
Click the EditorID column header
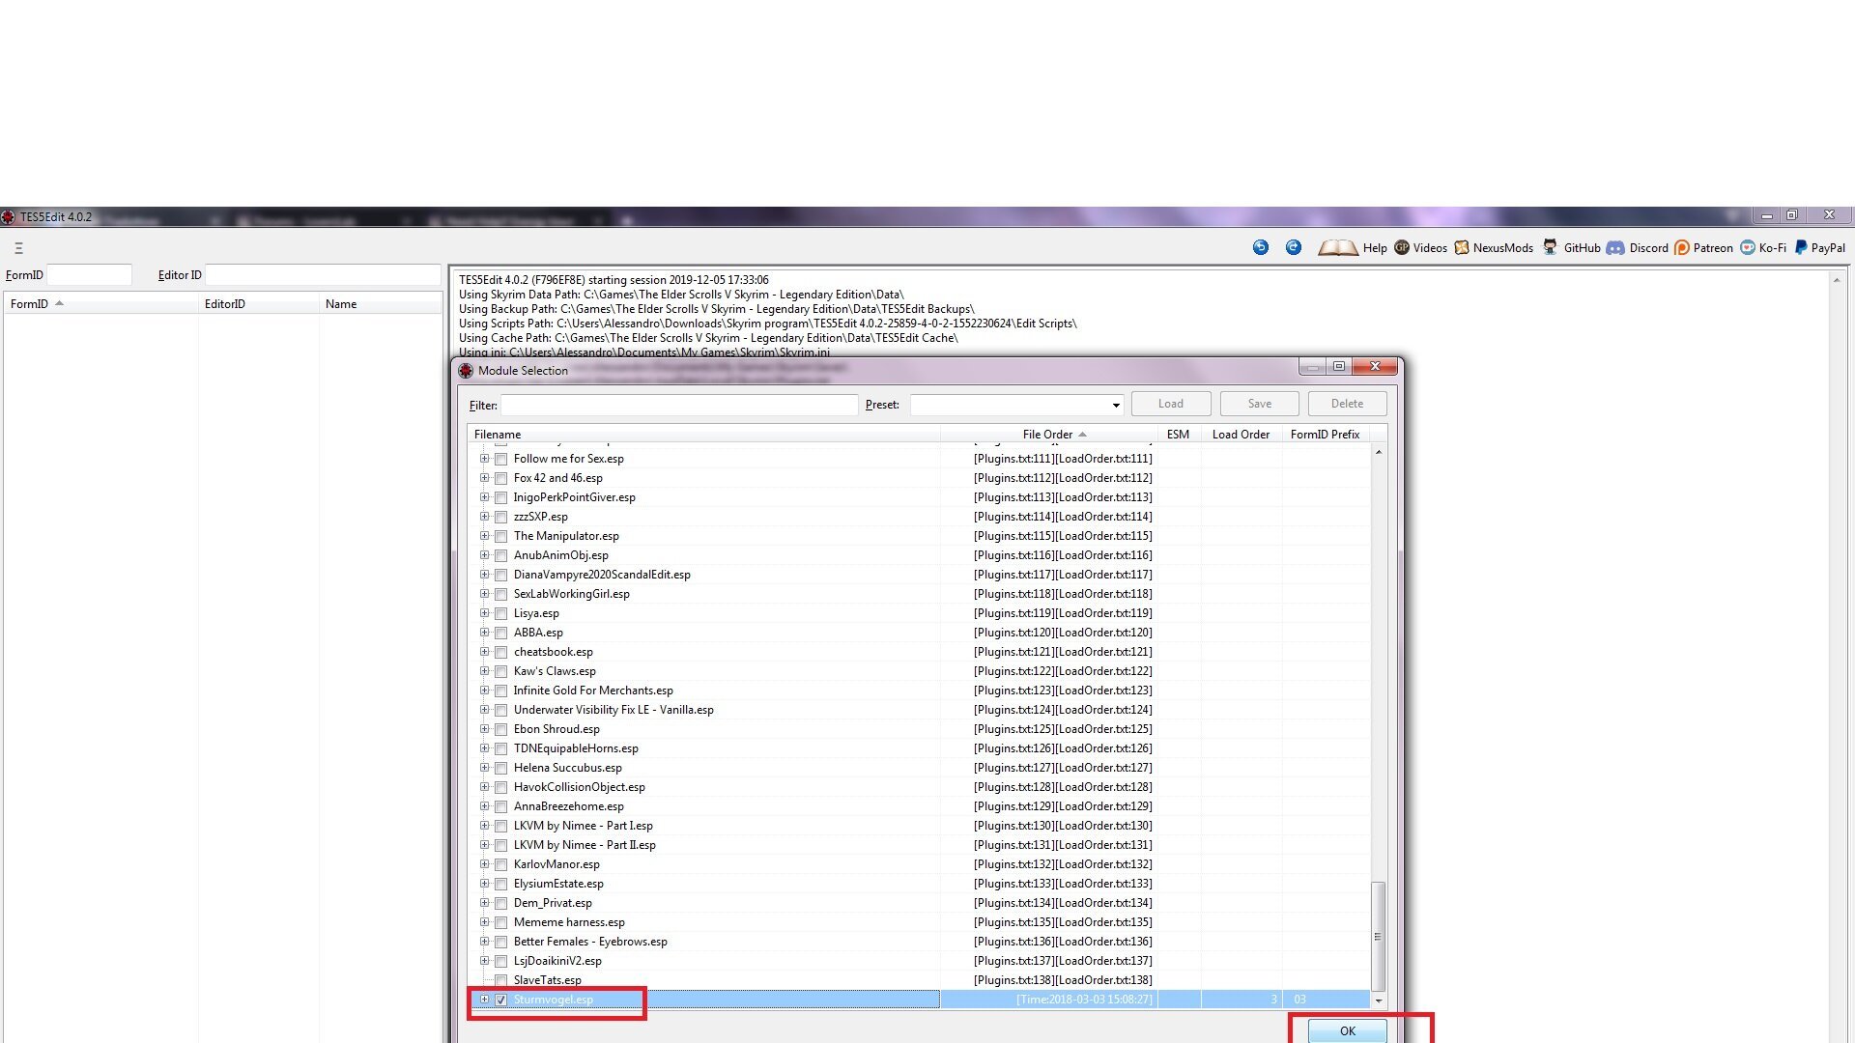coord(259,304)
